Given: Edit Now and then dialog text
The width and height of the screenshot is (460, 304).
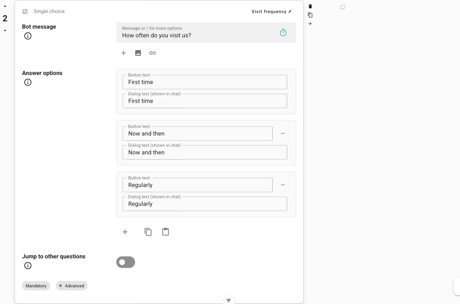Looking at the screenshot, I should coord(205,152).
